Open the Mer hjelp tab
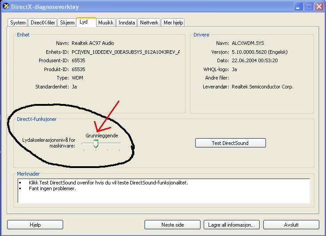The height and width of the screenshot is (236, 326). pyautogui.click(x=173, y=22)
